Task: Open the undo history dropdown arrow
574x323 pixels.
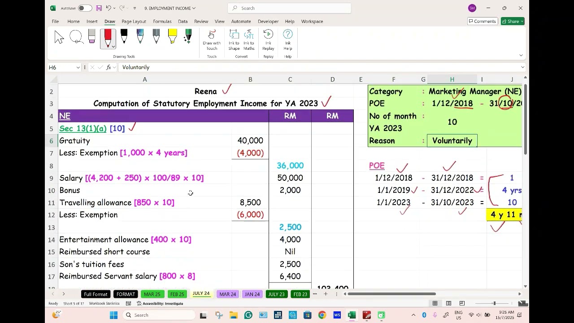Action: (114, 8)
